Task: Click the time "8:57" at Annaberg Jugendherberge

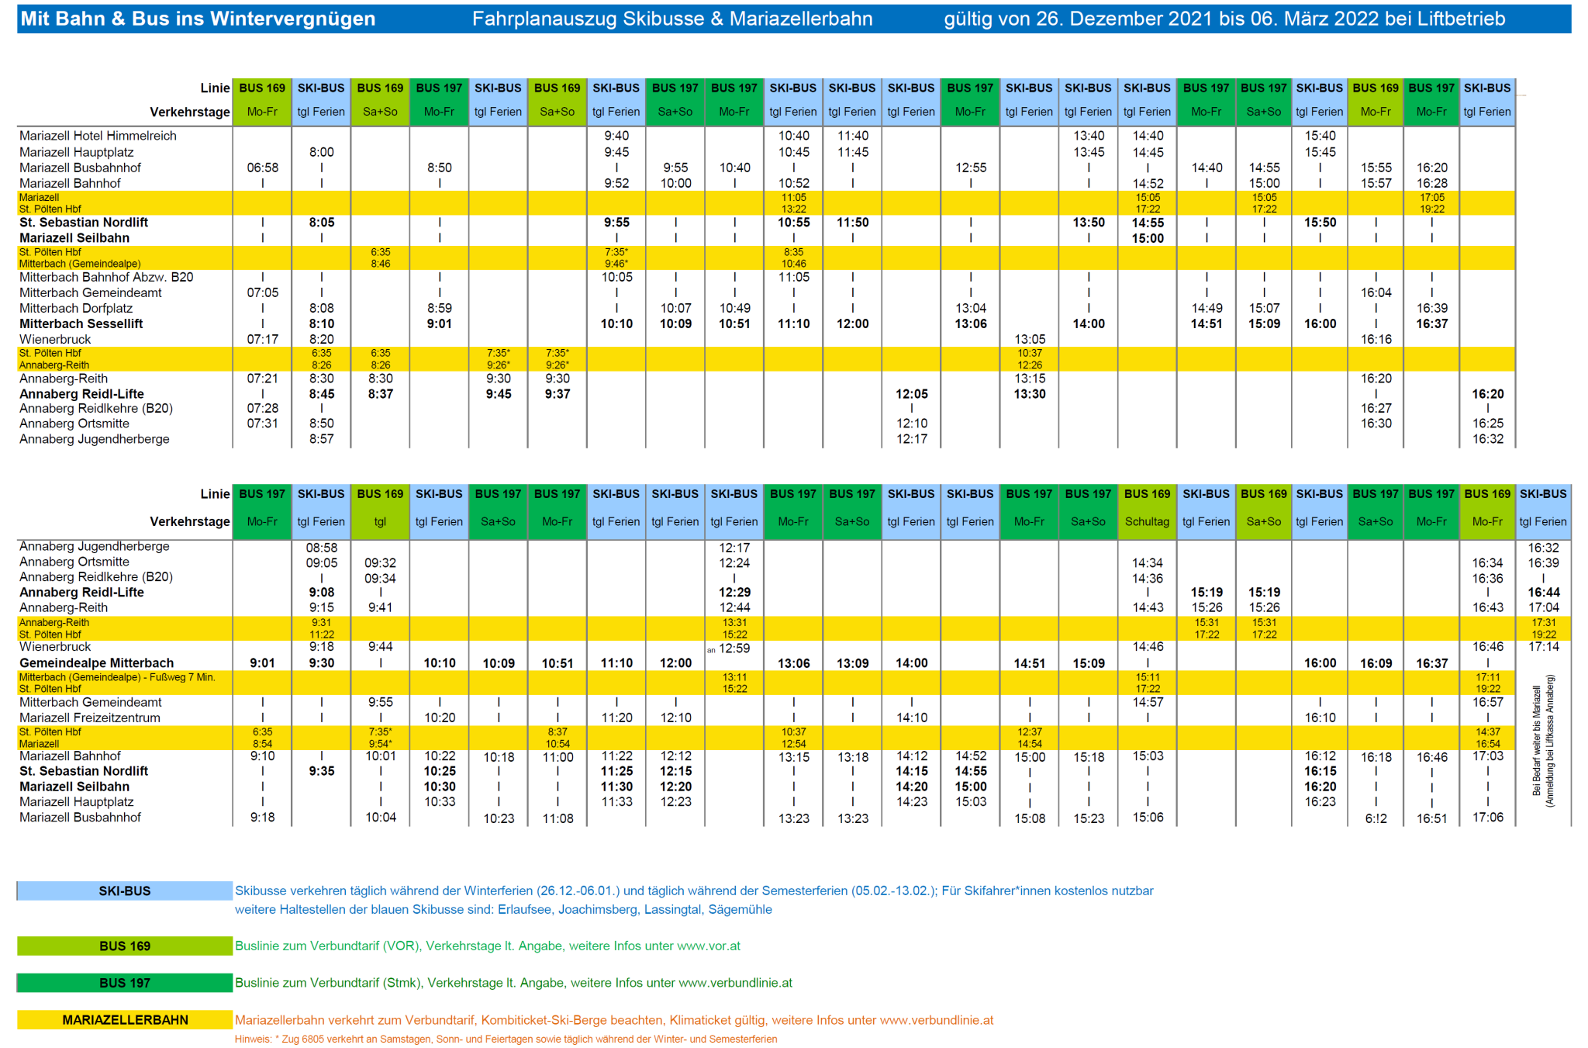Action: click(322, 439)
